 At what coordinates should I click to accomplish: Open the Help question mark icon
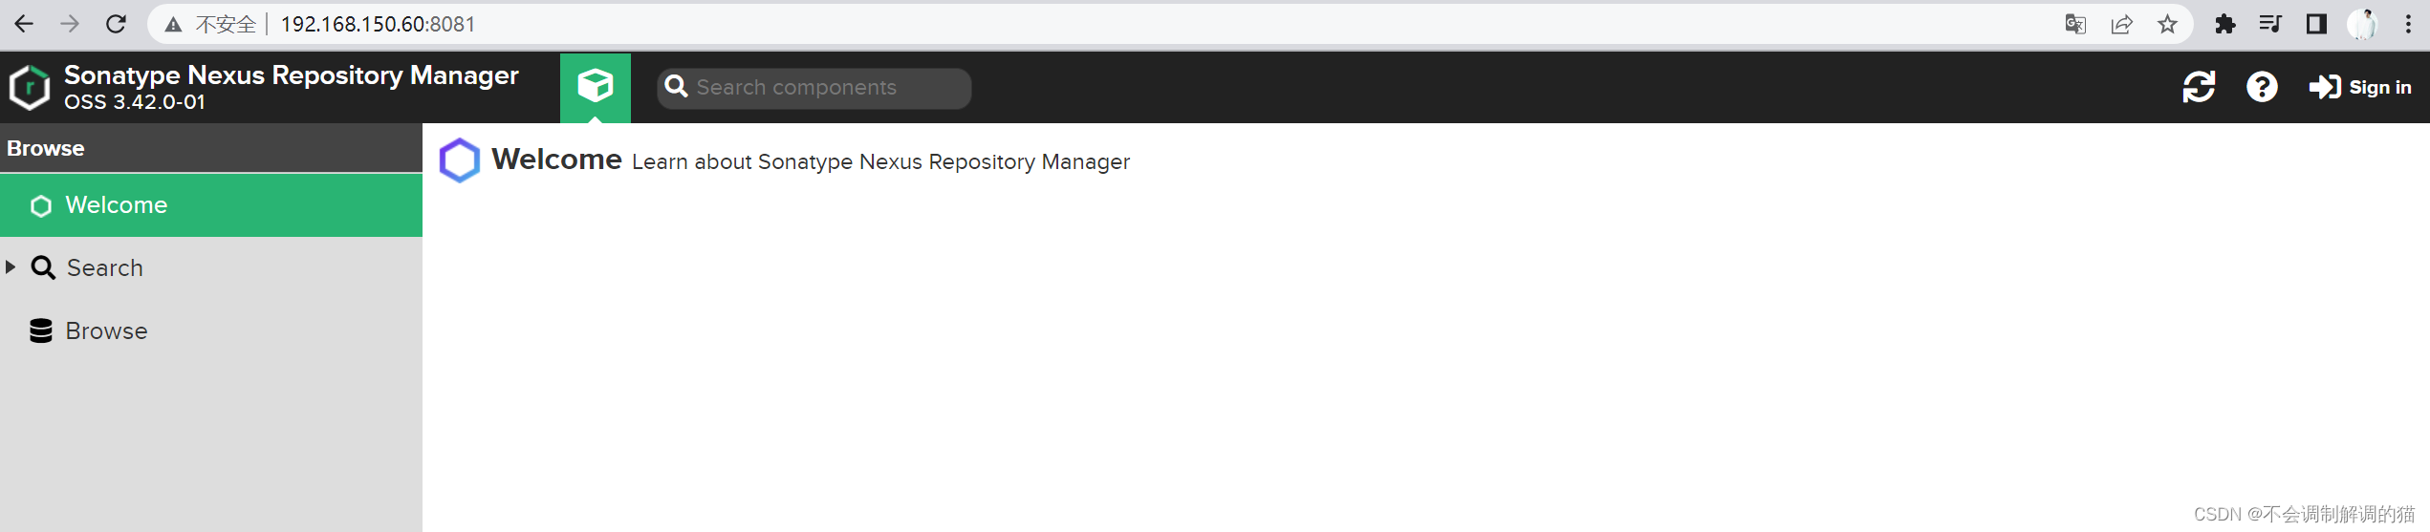(x=2262, y=87)
